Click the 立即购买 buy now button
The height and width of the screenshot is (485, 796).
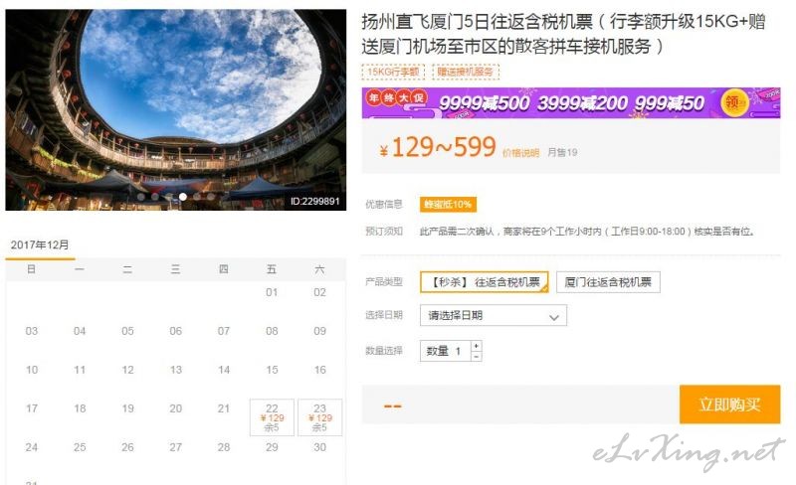[x=729, y=404]
